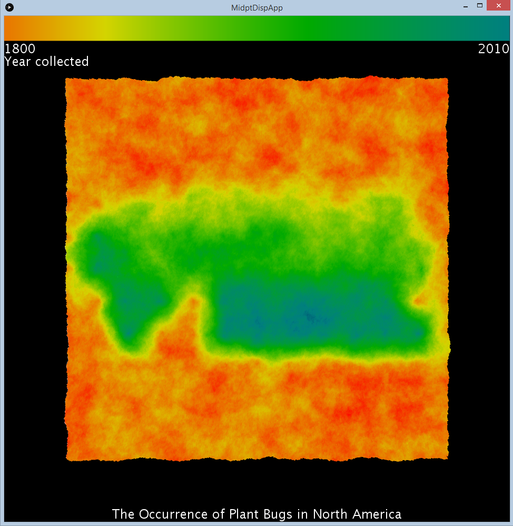Click the MidptDispApp title text
The height and width of the screenshot is (526, 513).
tap(257, 8)
